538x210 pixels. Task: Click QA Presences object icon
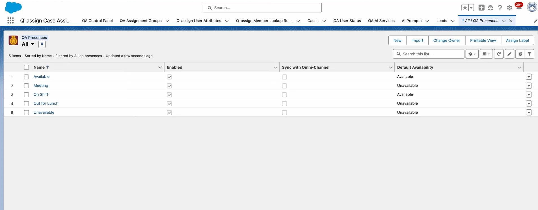click(x=13, y=40)
